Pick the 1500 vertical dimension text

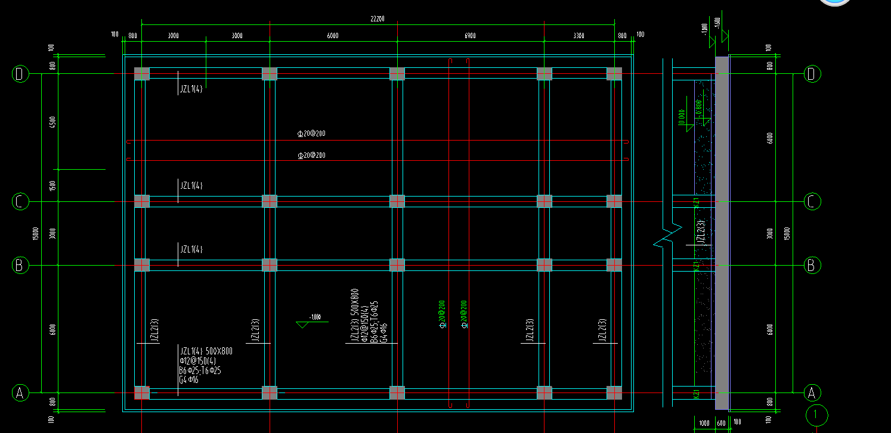(x=52, y=185)
